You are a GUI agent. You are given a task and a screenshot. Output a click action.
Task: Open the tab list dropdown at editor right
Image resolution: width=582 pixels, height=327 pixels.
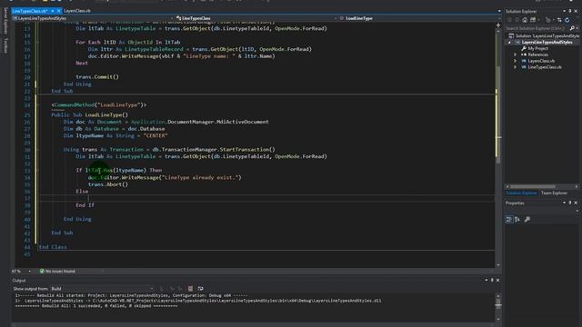pyautogui.click(x=499, y=11)
